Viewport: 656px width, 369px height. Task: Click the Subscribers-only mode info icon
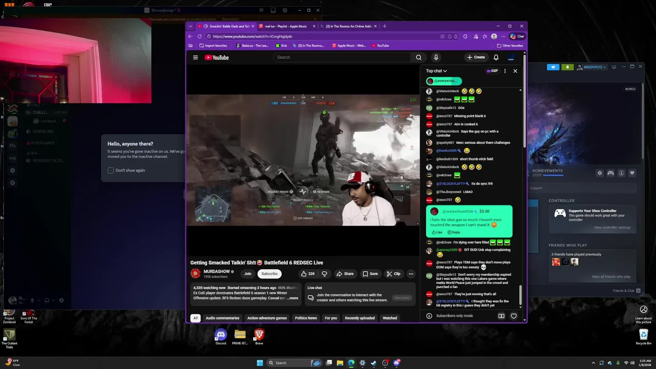coord(429,316)
